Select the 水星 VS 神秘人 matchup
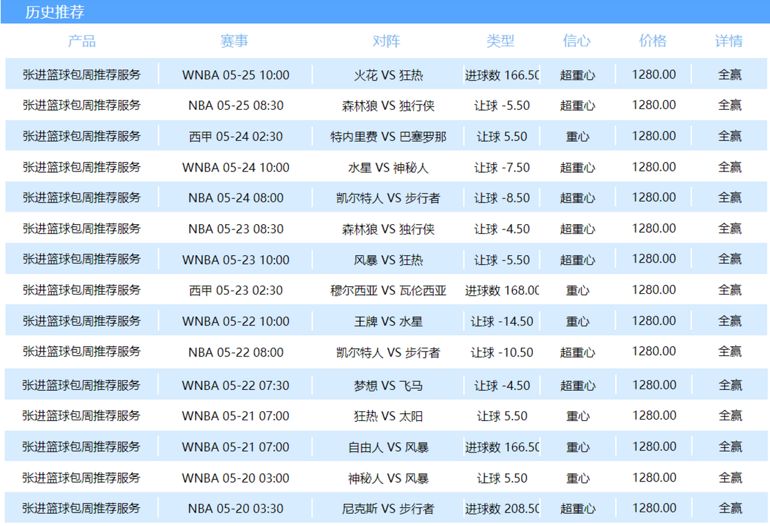Viewport: 770px width, 526px height. click(x=389, y=168)
